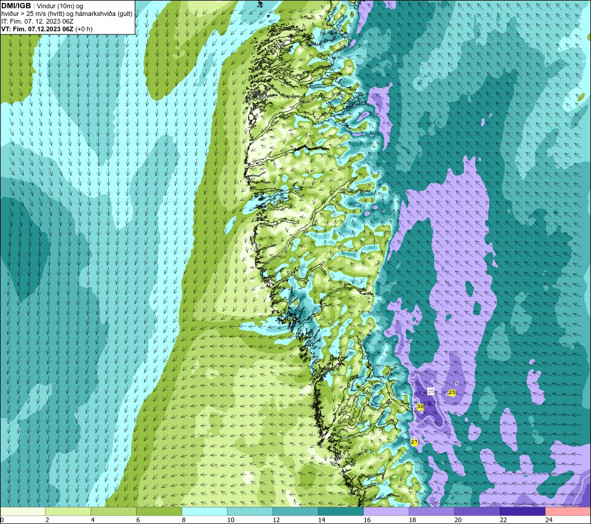Click the legend scale value 0
Viewport: 591px width, 524px height.
(x=2, y=520)
